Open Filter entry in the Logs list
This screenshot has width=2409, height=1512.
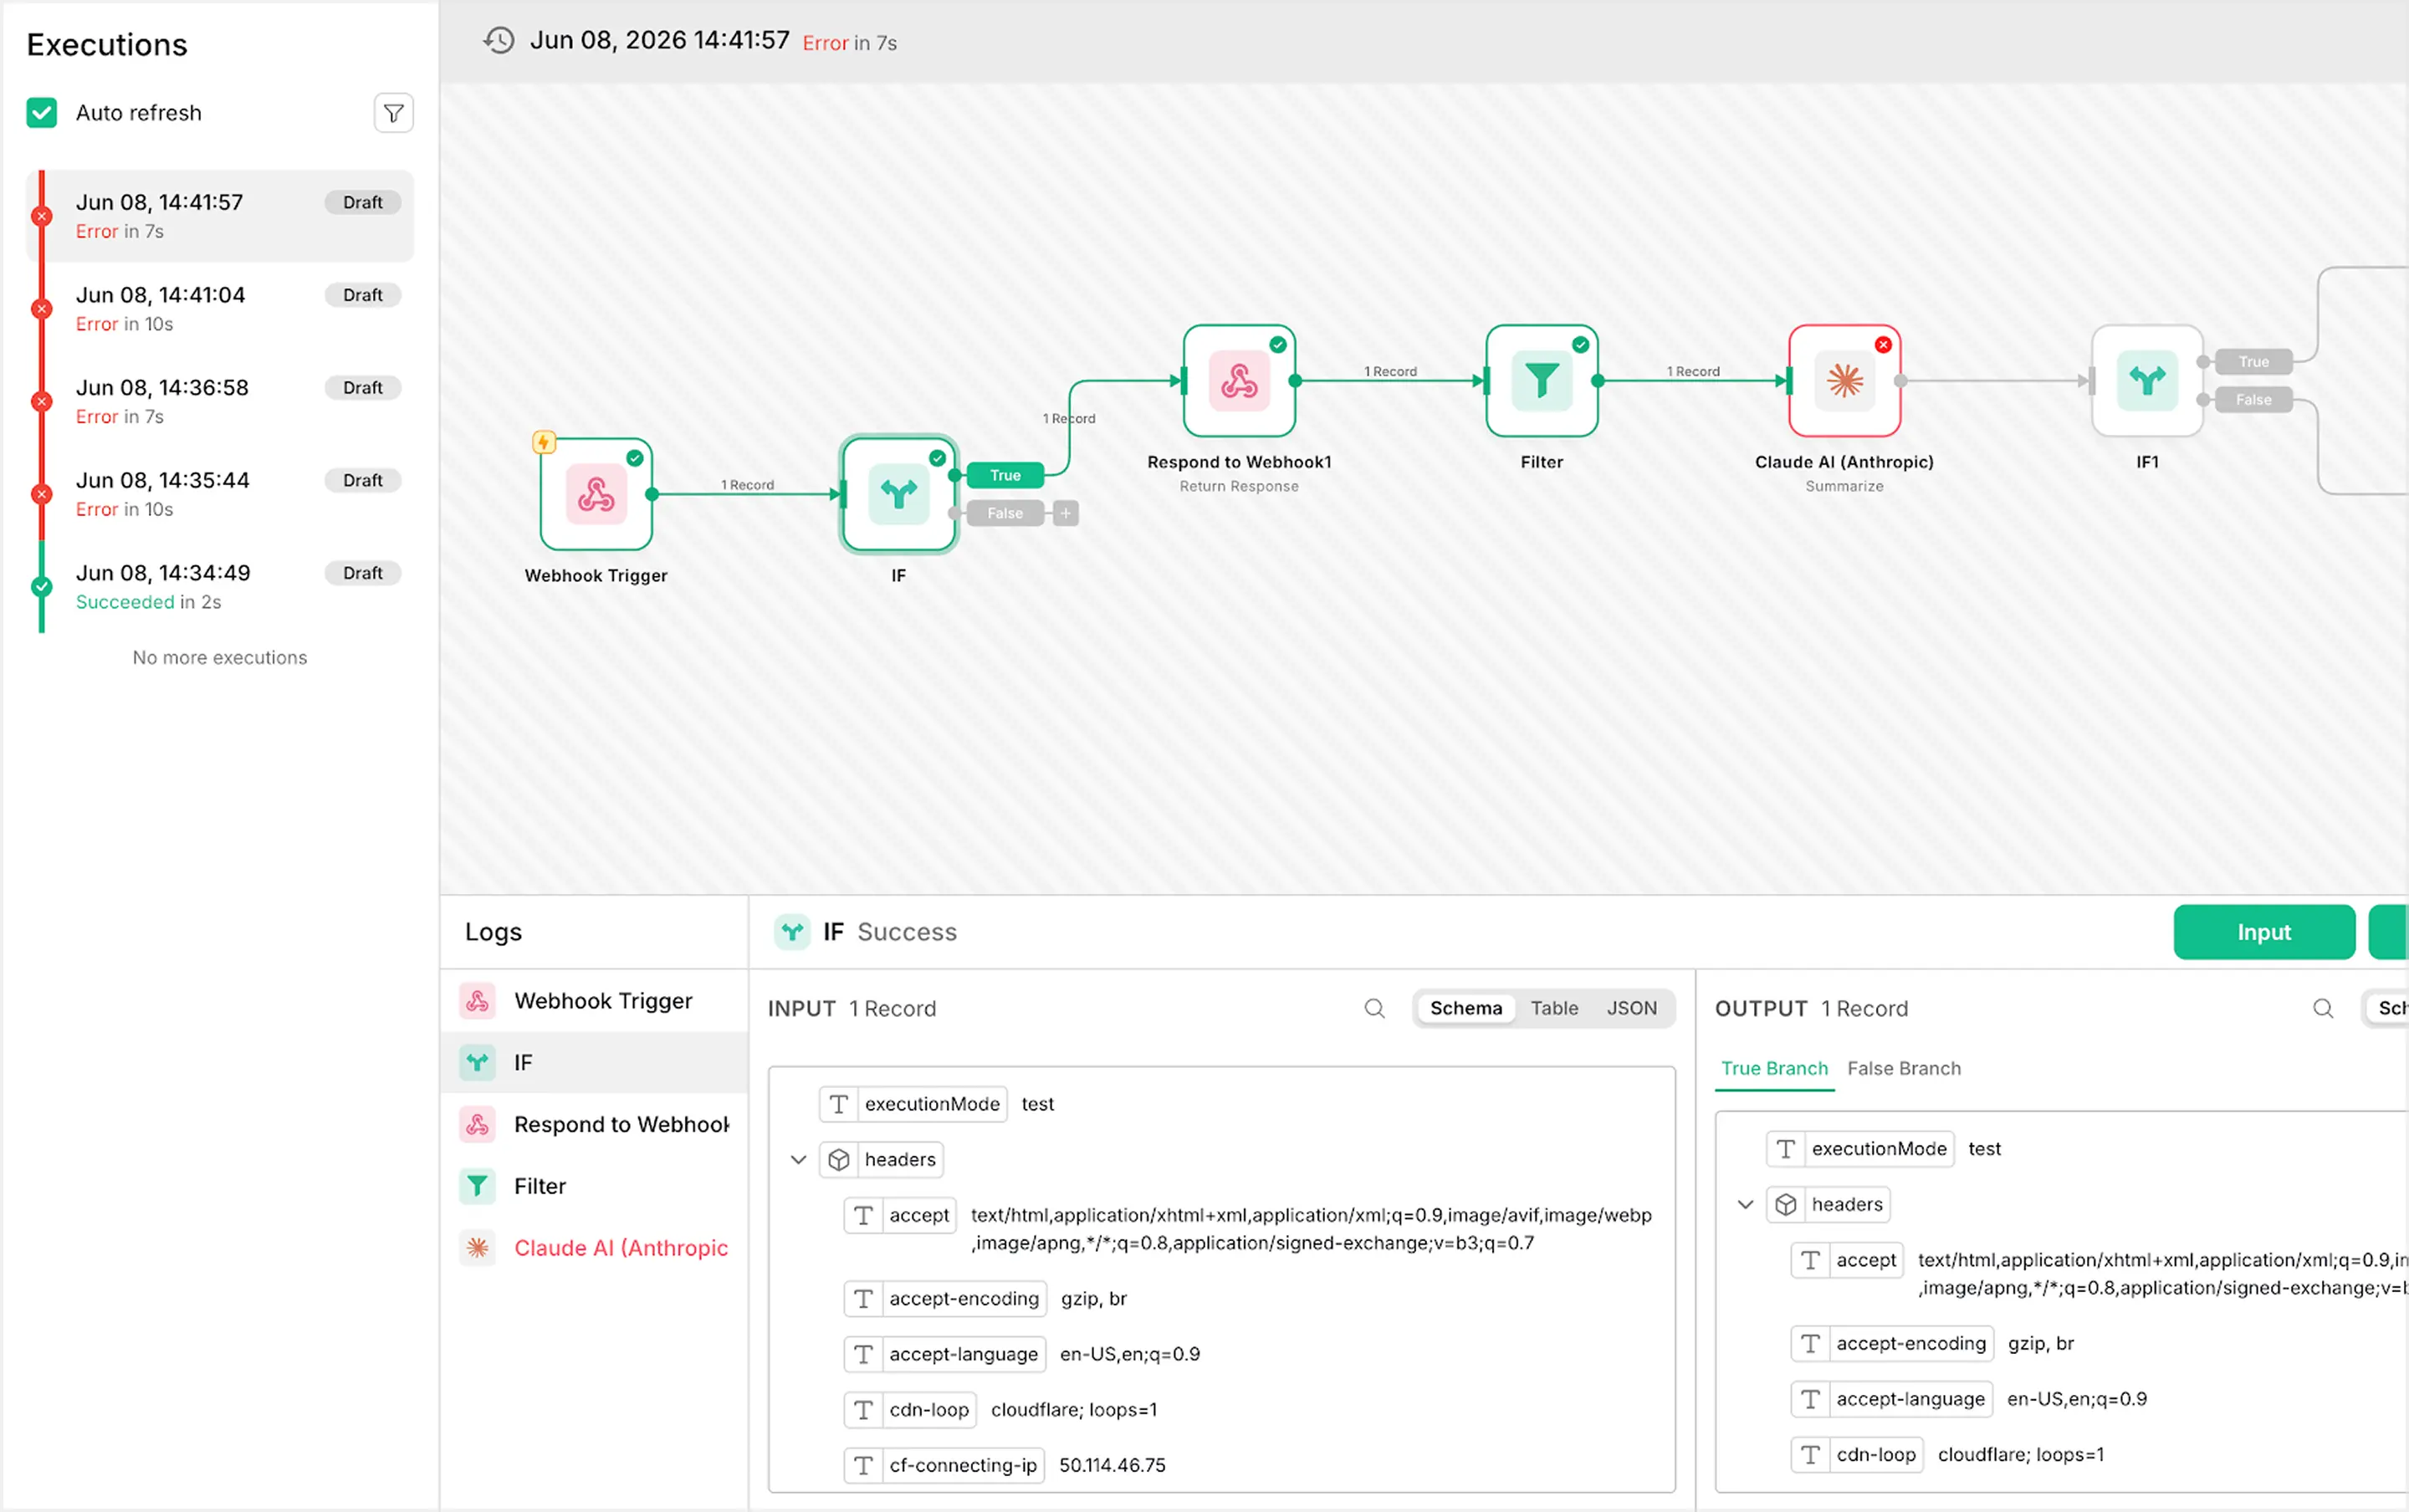coord(594,1186)
